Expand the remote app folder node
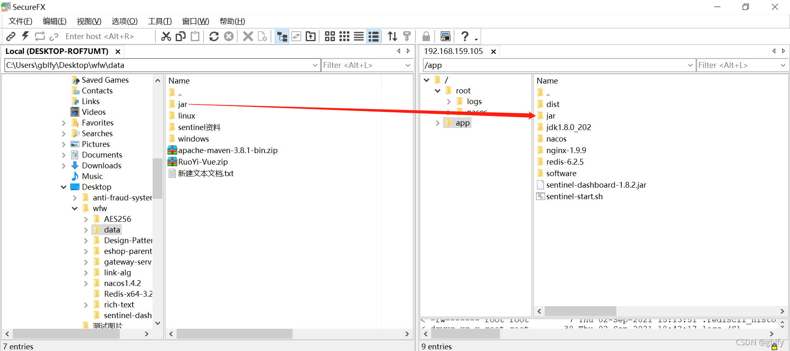 [437, 123]
